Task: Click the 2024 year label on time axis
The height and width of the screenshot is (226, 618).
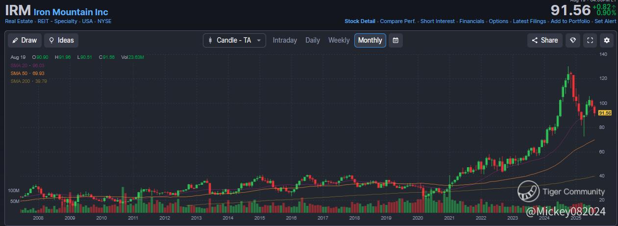Action: [544, 218]
